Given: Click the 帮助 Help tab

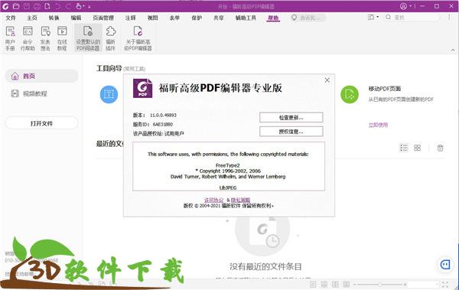Looking at the screenshot, I should point(273,18).
